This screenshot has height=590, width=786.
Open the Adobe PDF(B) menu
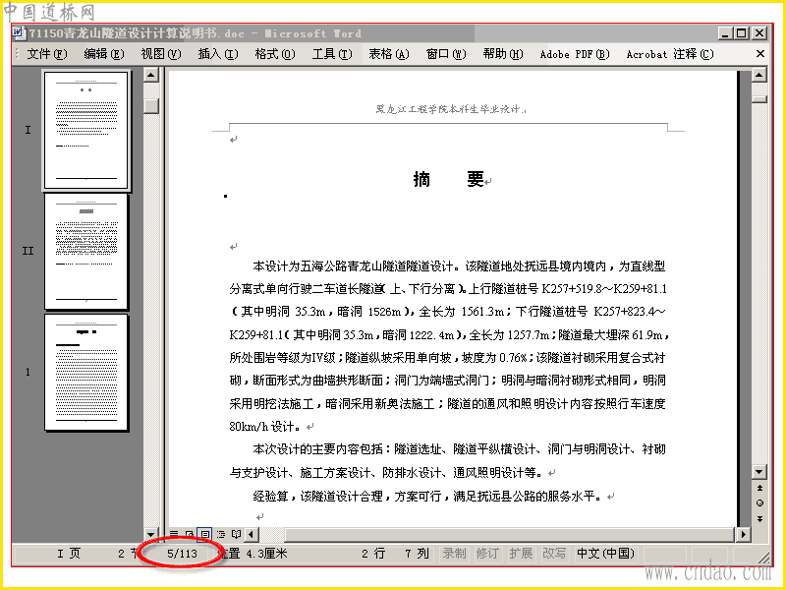(575, 54)
